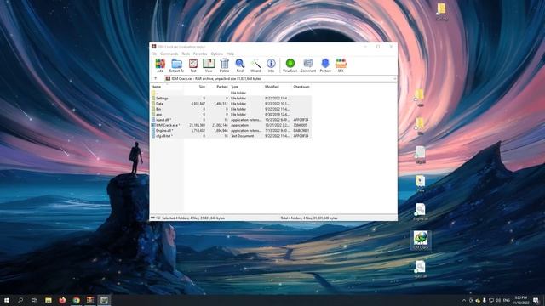545x306 pixels.
Task: Open the Favorites menu
Action: [x=200, y=54]
